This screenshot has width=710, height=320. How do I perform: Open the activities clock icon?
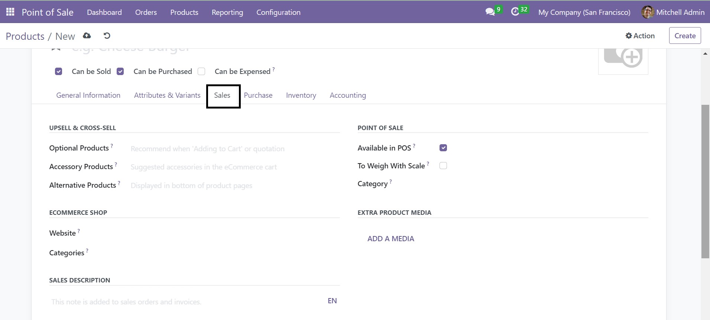pos(515,12)
